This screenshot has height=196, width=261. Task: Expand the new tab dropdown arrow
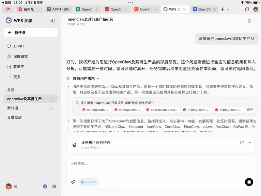pyautogui.click(x=228, y=9)
